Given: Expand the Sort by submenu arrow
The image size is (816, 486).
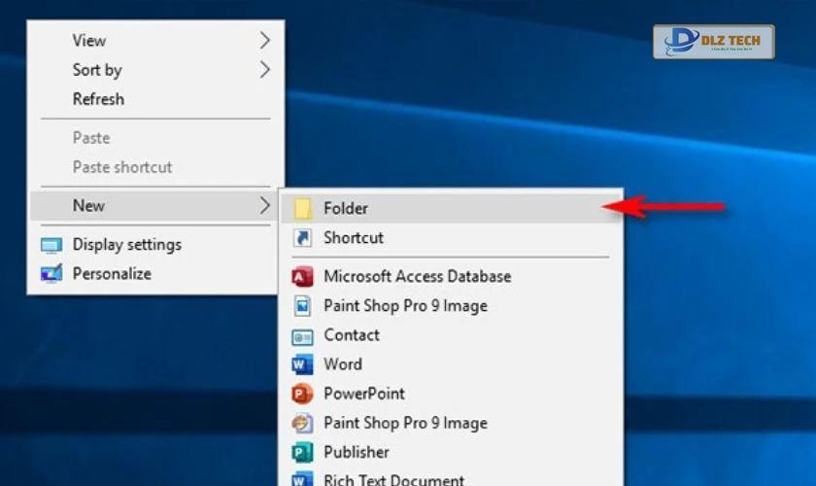Looking at the screenshot, I should (x=264, y=70).
